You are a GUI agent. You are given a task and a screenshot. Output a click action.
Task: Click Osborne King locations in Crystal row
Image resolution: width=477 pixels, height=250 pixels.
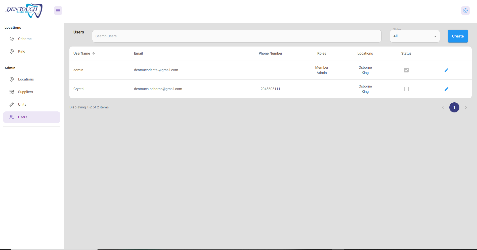tap(365, 89)
